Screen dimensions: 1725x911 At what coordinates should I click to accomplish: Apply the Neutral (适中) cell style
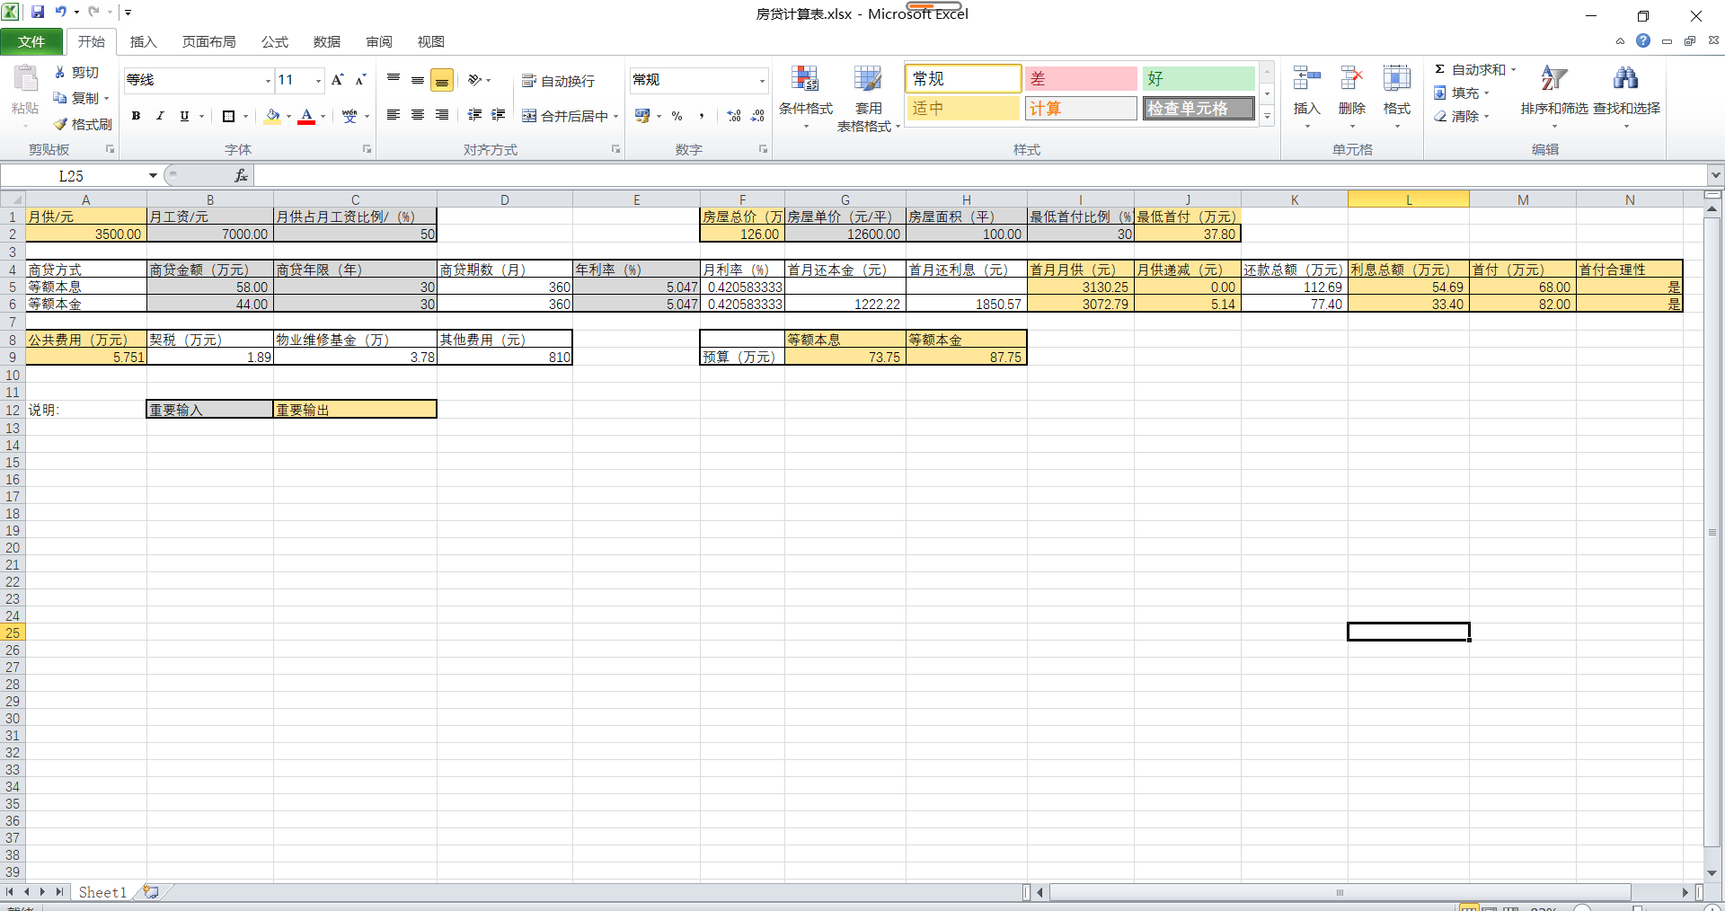(x=963, y=108)
